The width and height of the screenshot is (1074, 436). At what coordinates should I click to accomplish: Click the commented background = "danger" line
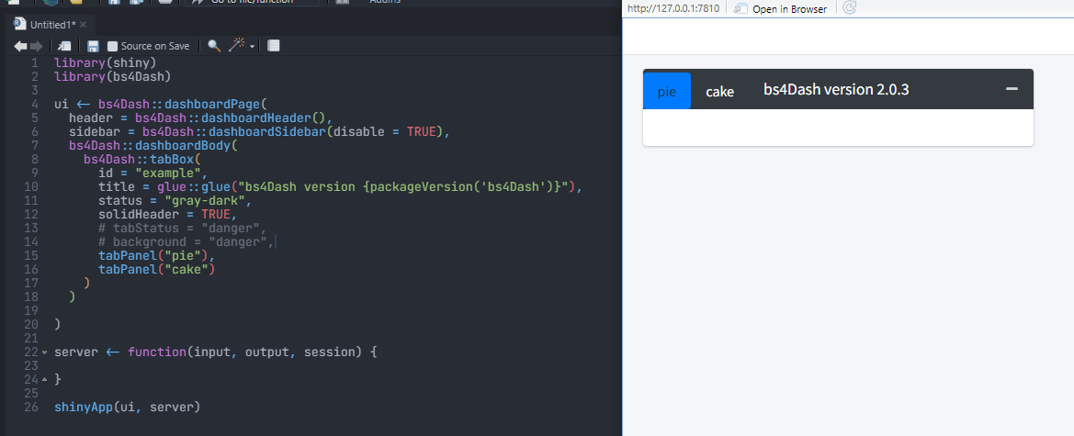pos(186,241)
